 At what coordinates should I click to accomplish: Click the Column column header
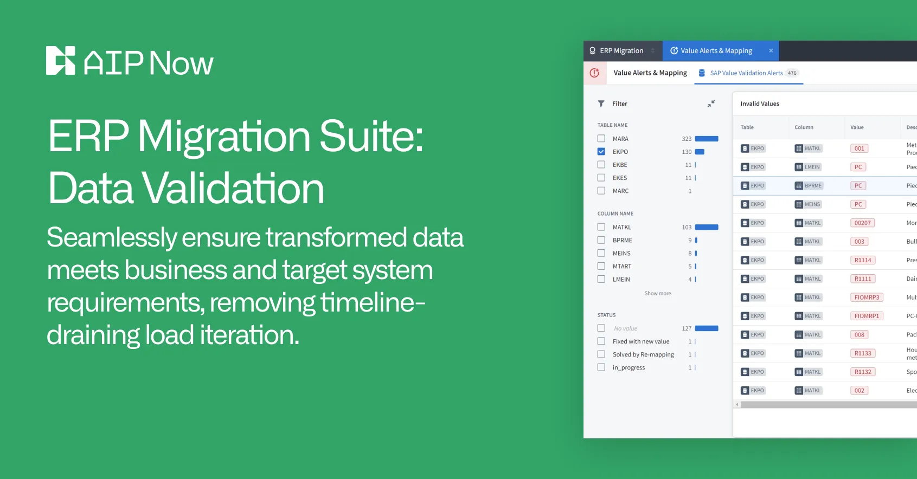click(x=804, y=127)
